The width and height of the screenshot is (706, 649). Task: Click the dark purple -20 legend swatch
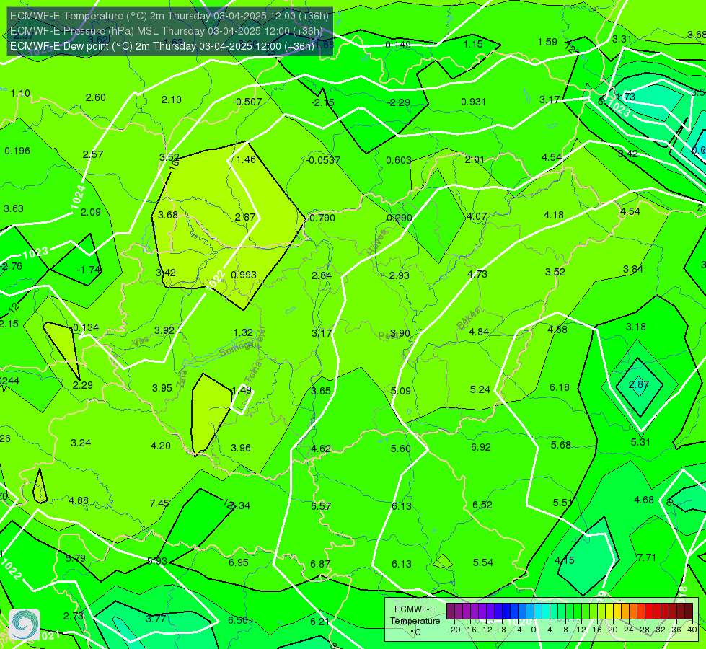450,612
